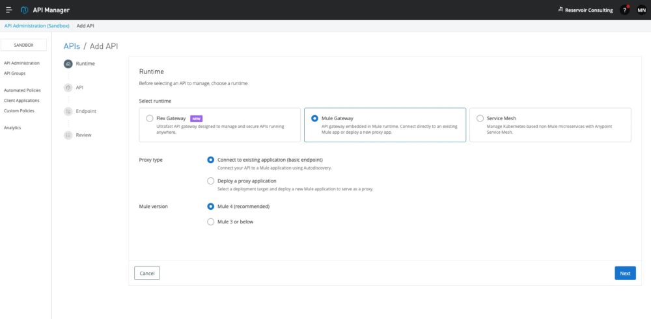Switch environment via SANDBOX button

pos(23,45)
